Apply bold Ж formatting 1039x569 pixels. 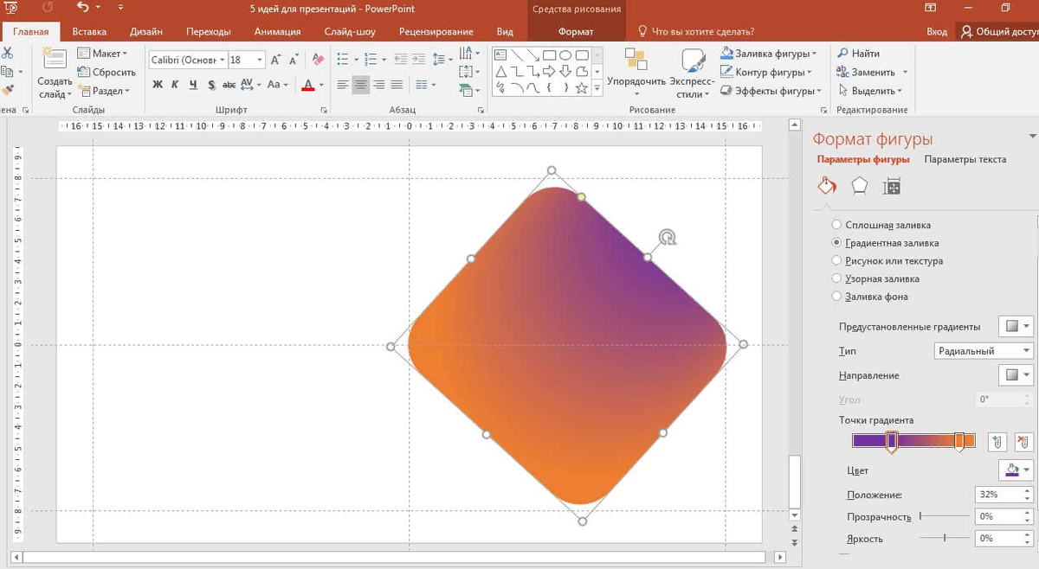(x=158, y=85)
